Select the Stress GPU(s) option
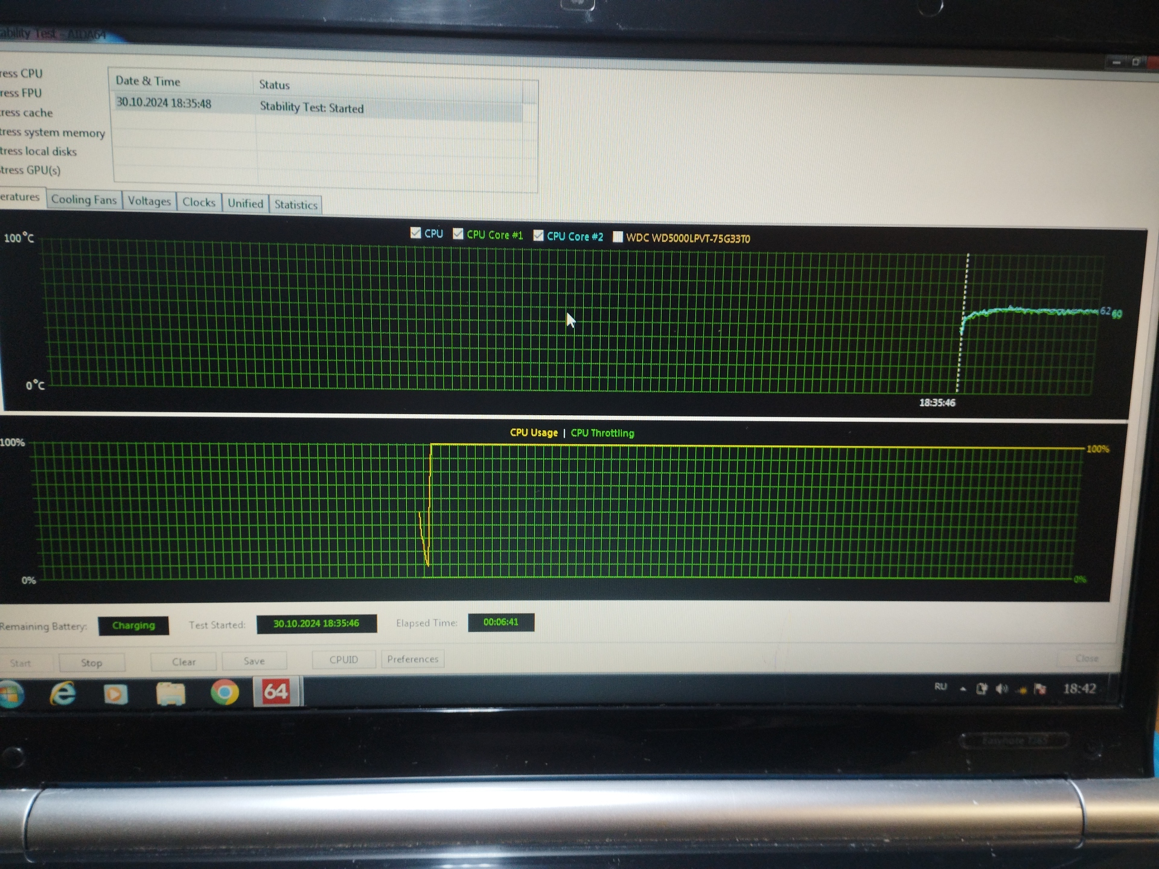The height and width of the screenshot is (869, 1159). tap(30, 170)
